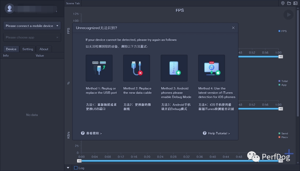This screenshot has height=171, width=300.
Task: Click the 0:20 mark on bottom timeline
Action: 147,157
